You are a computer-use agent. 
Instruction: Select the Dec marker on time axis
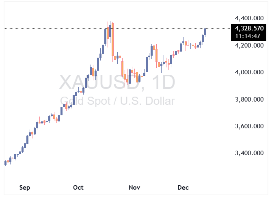point(183,188)
